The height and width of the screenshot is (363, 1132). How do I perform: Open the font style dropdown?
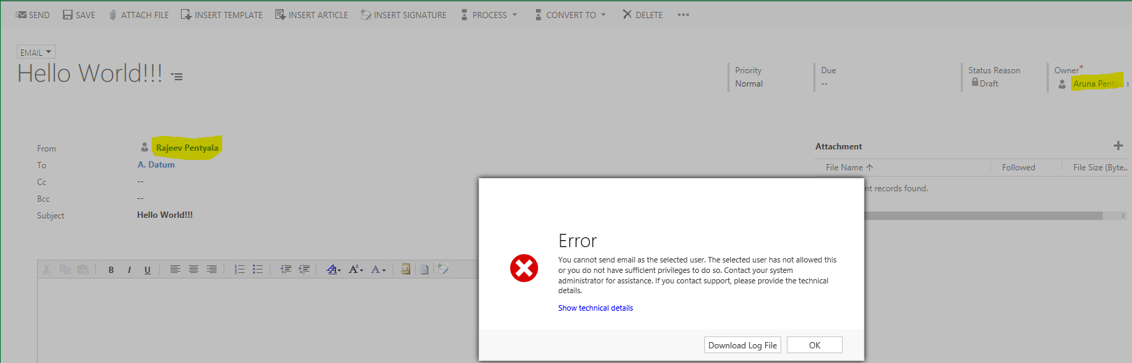[334, 269]
